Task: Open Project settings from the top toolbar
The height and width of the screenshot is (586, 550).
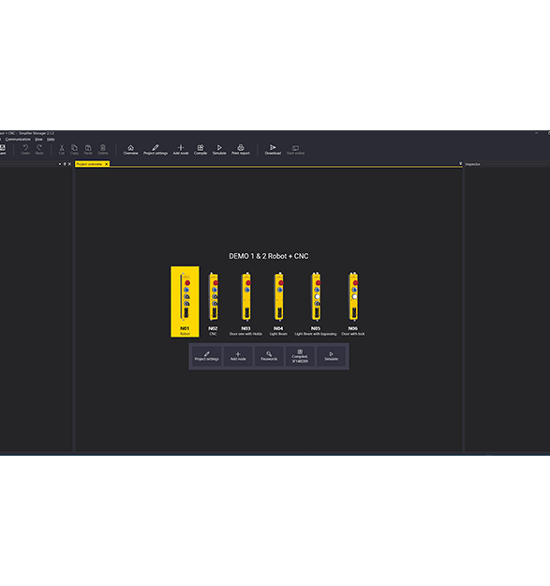Action: (156, 149)
